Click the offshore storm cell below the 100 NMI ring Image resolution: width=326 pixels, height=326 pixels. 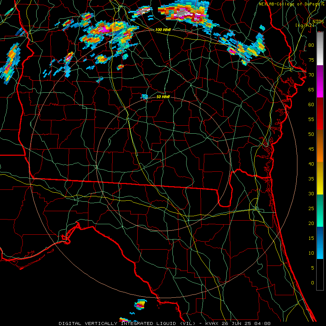click(x=140, y=305)
